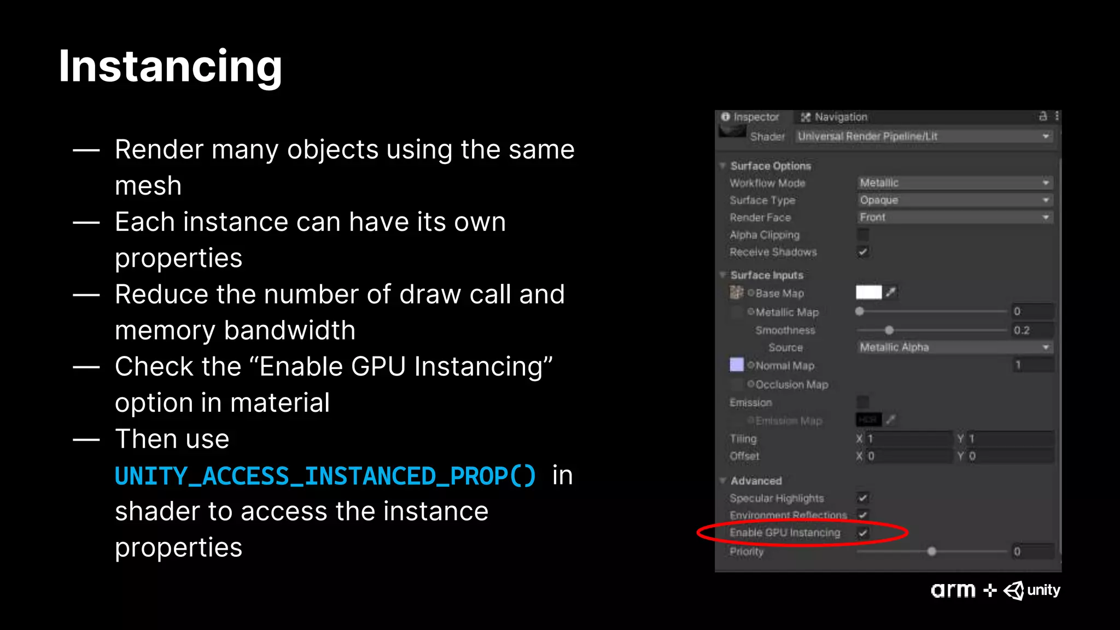Disable the Receive Shadows checkbox
Viewport: 1120px width, 630px height.
point(863,252)
